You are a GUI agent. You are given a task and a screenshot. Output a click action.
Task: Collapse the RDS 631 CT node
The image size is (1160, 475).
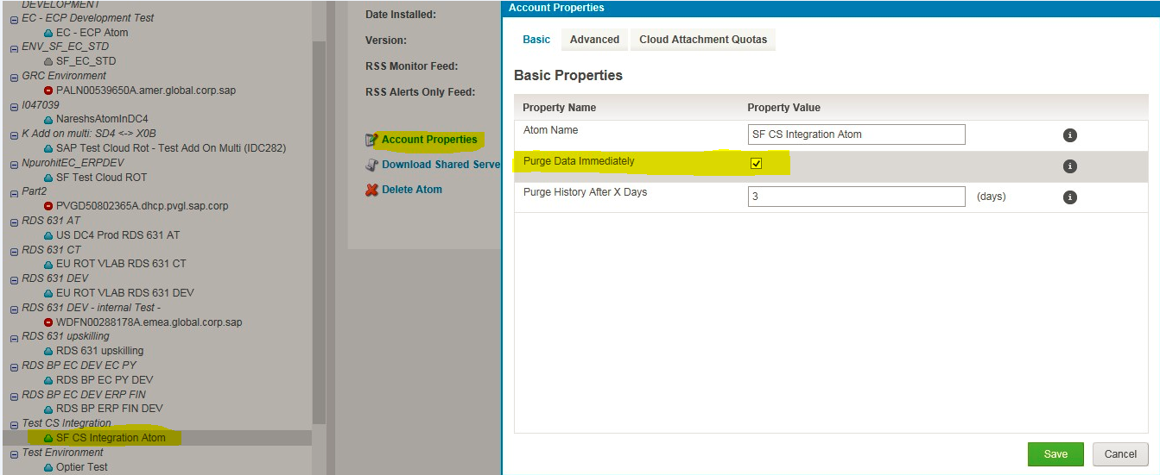coord(14,250)
